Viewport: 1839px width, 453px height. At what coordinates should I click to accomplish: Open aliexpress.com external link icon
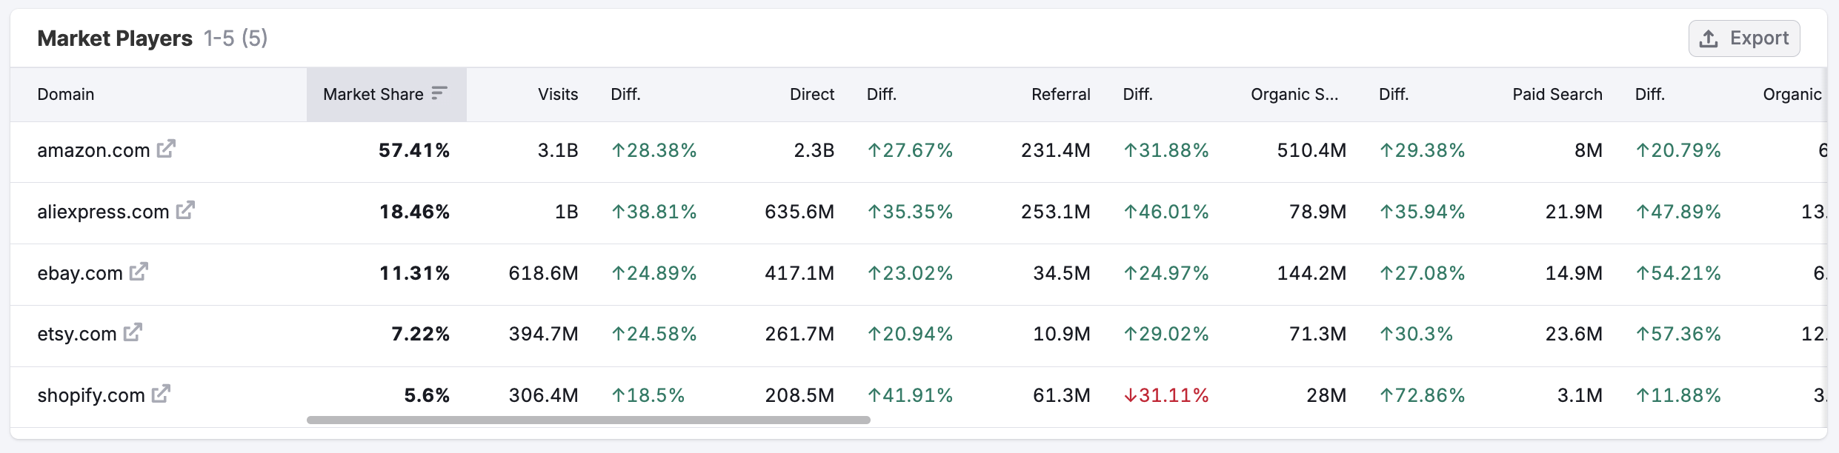pos(185,210)
